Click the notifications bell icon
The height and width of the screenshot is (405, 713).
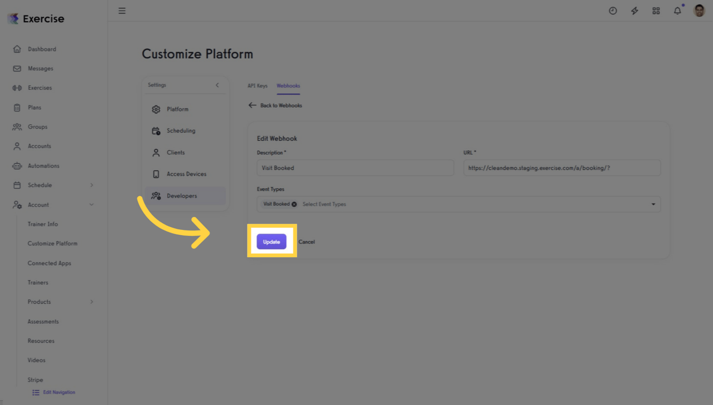pos(678,11)
